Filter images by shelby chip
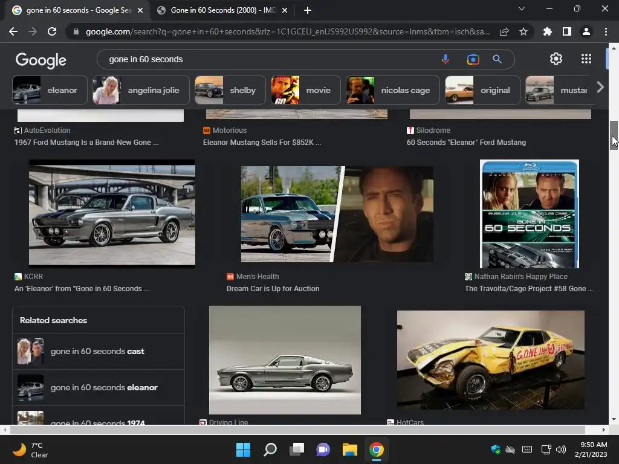Image resolution: width=619 pixels, height=464 pixels. pos(230,90)
